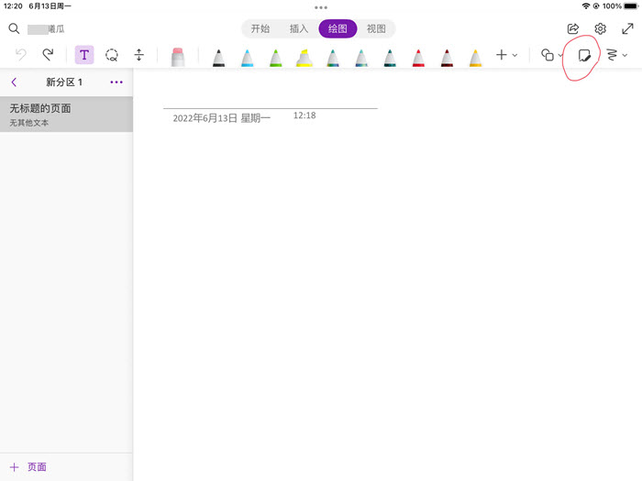Open section more options menu
The image size is (642, 481).
click(116, 82)
